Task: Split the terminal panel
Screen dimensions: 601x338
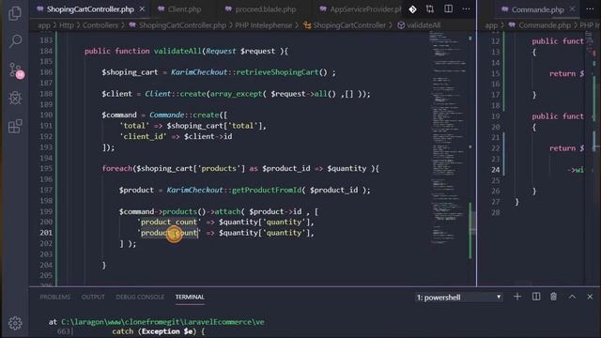Action: (x=536, y=297)
